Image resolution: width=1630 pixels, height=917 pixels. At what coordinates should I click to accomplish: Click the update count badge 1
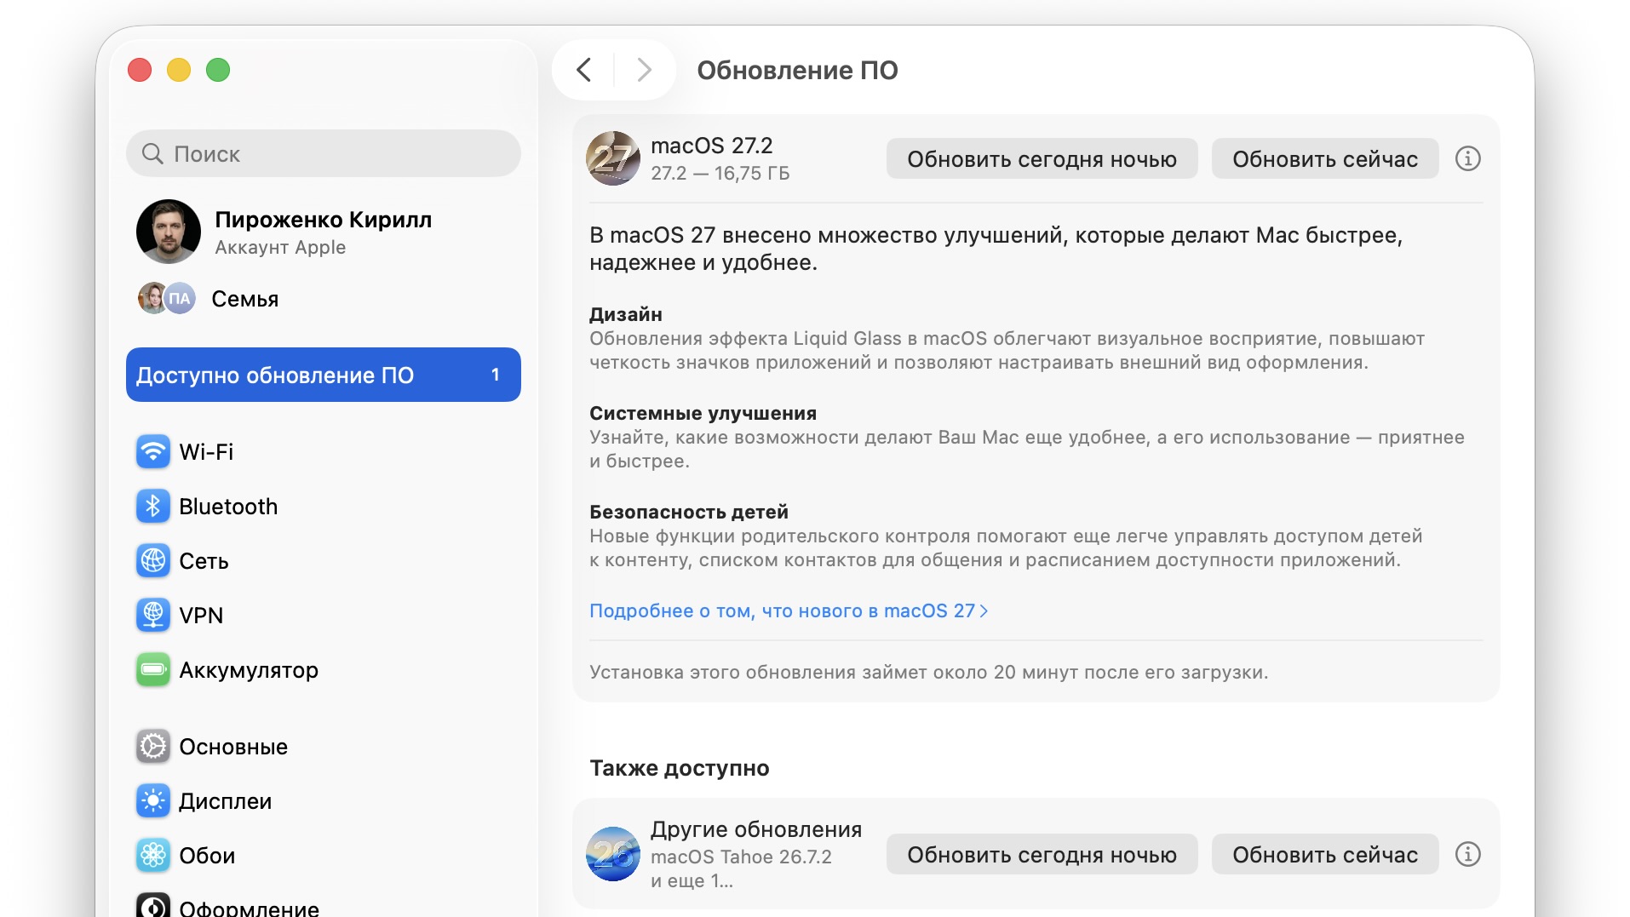pos(496,375)
